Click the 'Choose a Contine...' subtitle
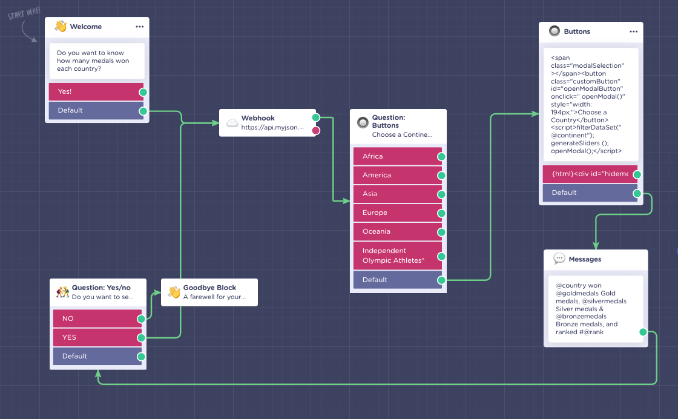Viewport: 678px width, 419px height. tap(402, 134)
